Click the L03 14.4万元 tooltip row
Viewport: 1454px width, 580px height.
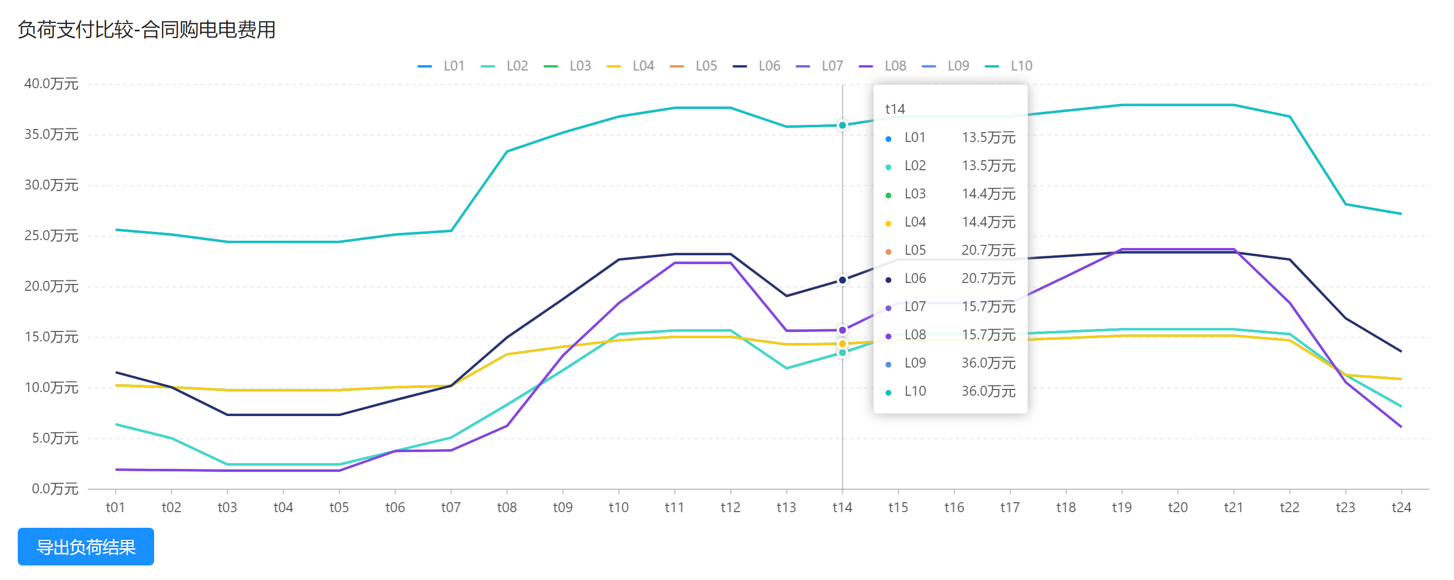pos(950,194)
